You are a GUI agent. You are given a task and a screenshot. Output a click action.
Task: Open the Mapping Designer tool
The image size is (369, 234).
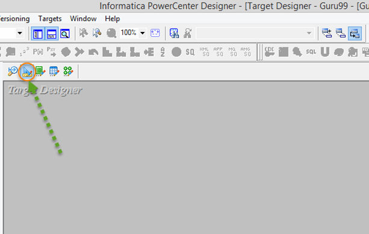(x=68, y=71)
